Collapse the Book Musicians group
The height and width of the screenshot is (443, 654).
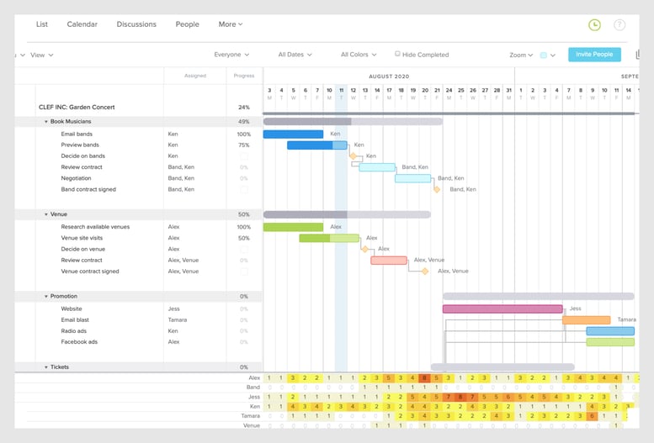tap(46, 122)
